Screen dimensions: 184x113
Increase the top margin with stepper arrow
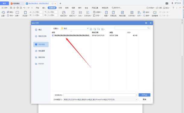pyautogui.click(x=43, y=11)
